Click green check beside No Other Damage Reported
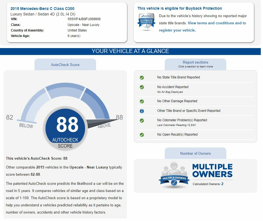The image size is (263, 221). point(142,101)
